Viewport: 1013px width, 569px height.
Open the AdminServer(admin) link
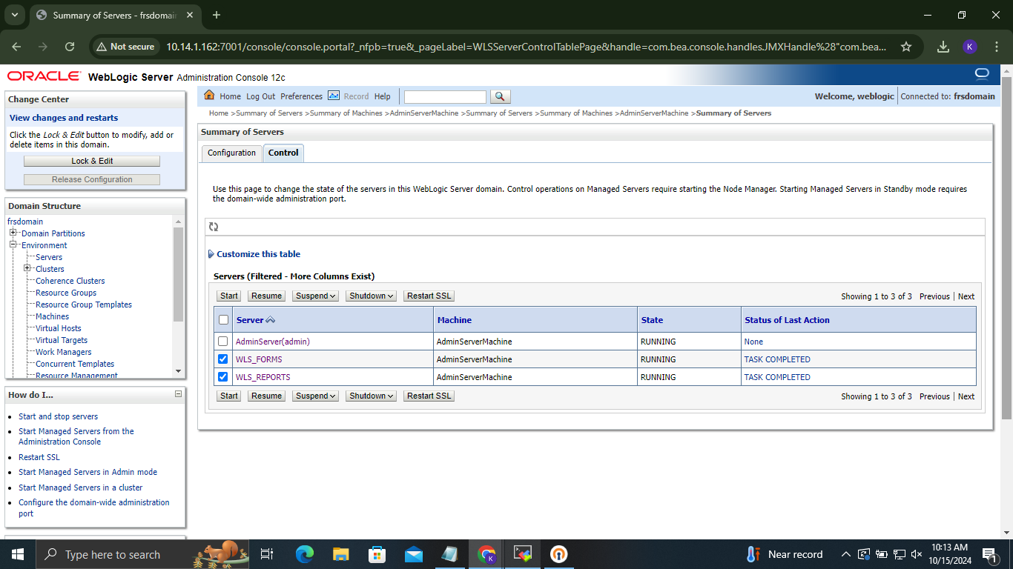(273, 342)
